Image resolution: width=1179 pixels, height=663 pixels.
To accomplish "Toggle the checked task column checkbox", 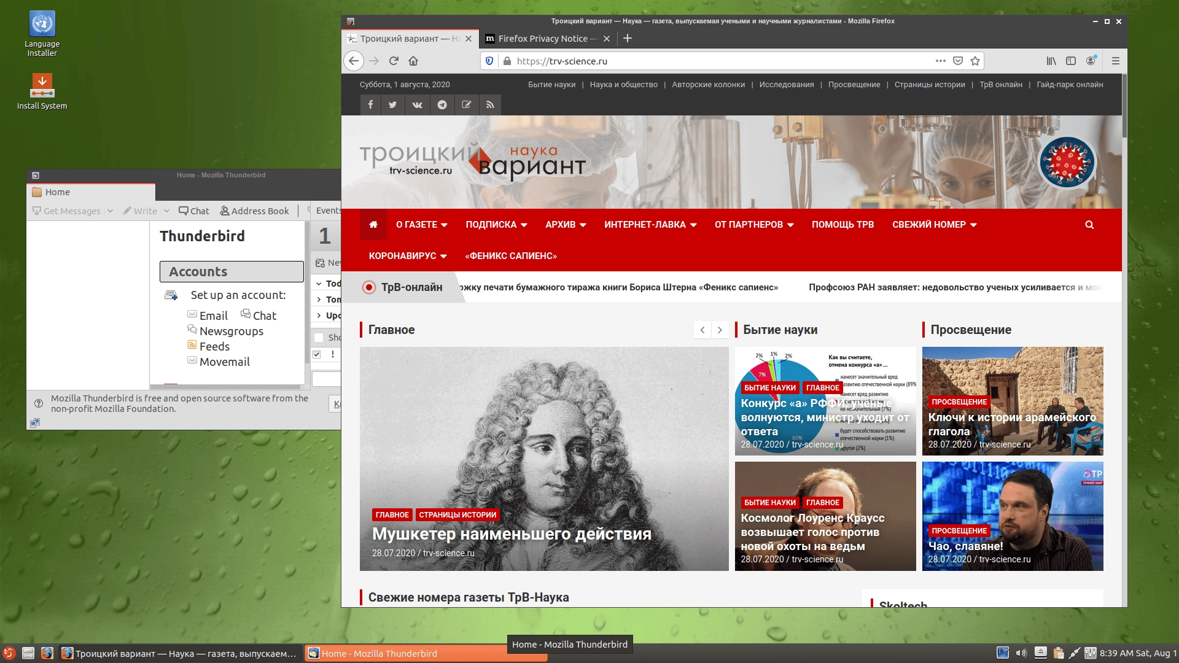I will pyautogui.click(x=317, y=354).
